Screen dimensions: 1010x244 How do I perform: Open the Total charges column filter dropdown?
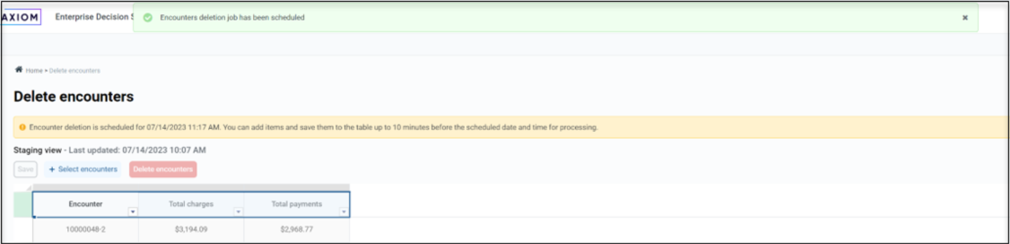[238, 212]
